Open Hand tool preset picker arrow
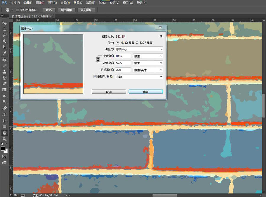This screenshot has height=197, width=266. 12,10
